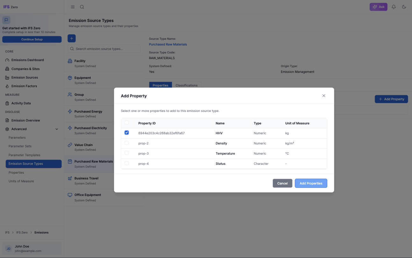Screen dimensions: 412x258
Task: Open the hamburger navigation menu
Action: click(73, 7)
